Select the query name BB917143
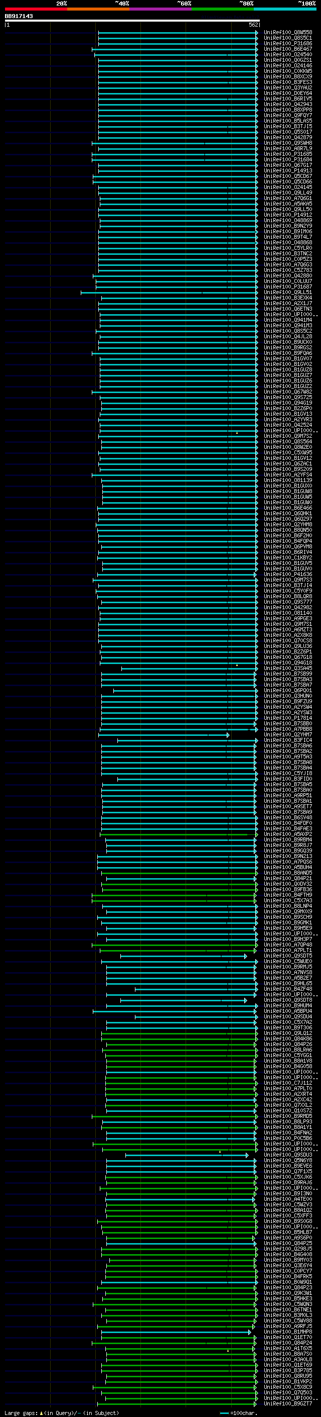The height and width of the screenshot is (1417, 321). pyautogui.click(x=19, y=16)
